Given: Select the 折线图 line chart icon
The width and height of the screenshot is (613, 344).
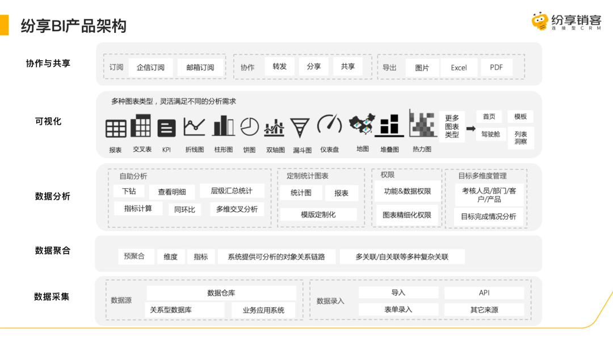Looking at the screenshot, I should point(194,126).
